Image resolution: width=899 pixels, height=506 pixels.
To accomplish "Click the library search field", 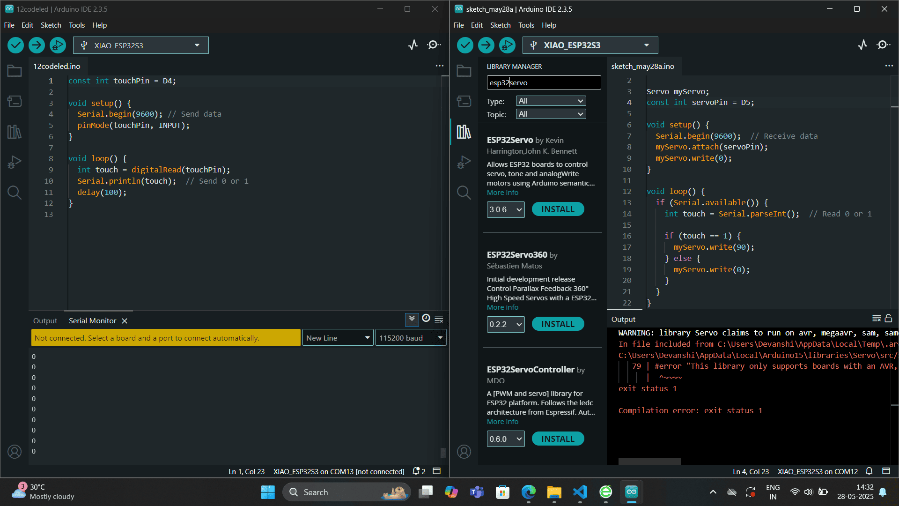I will (x=544, y=82).
